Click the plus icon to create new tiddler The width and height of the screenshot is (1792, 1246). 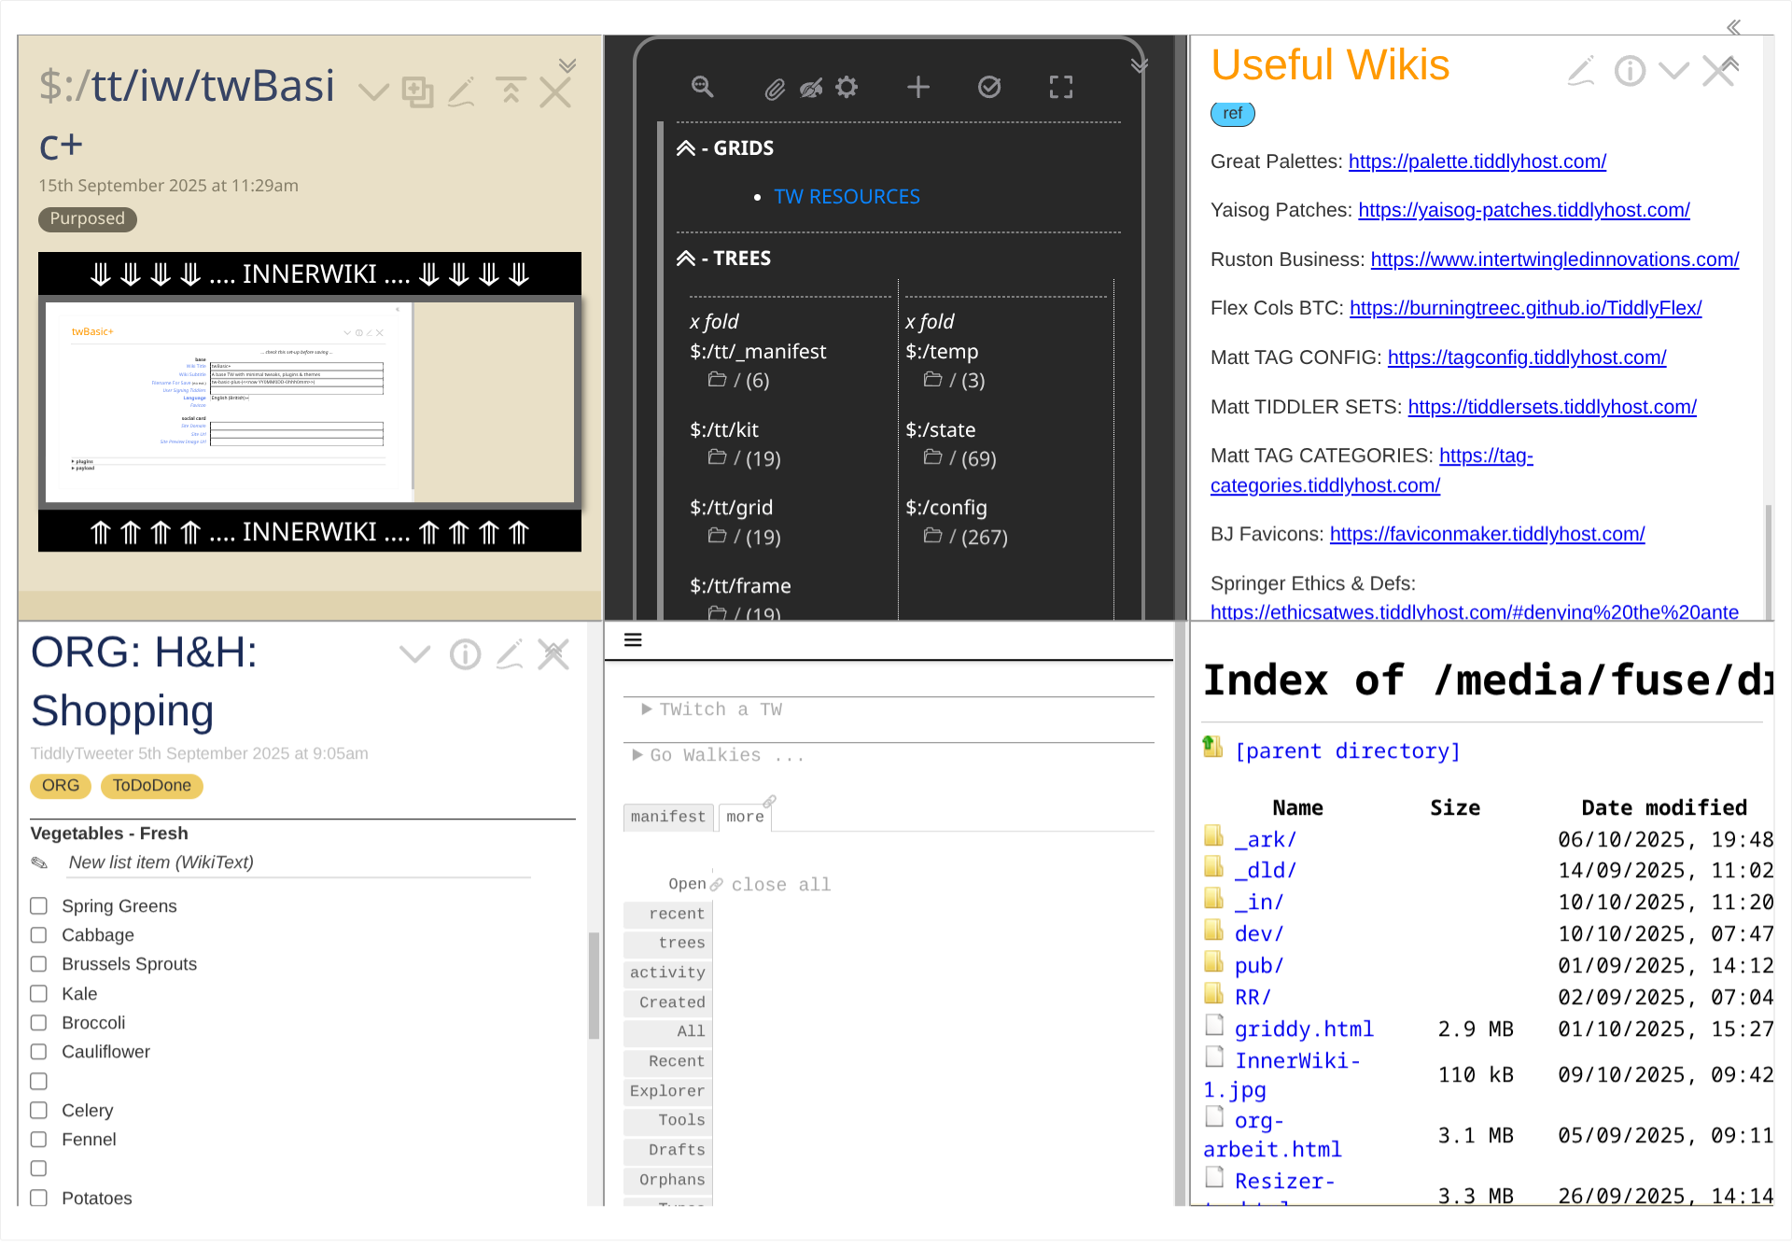(918, 88)
